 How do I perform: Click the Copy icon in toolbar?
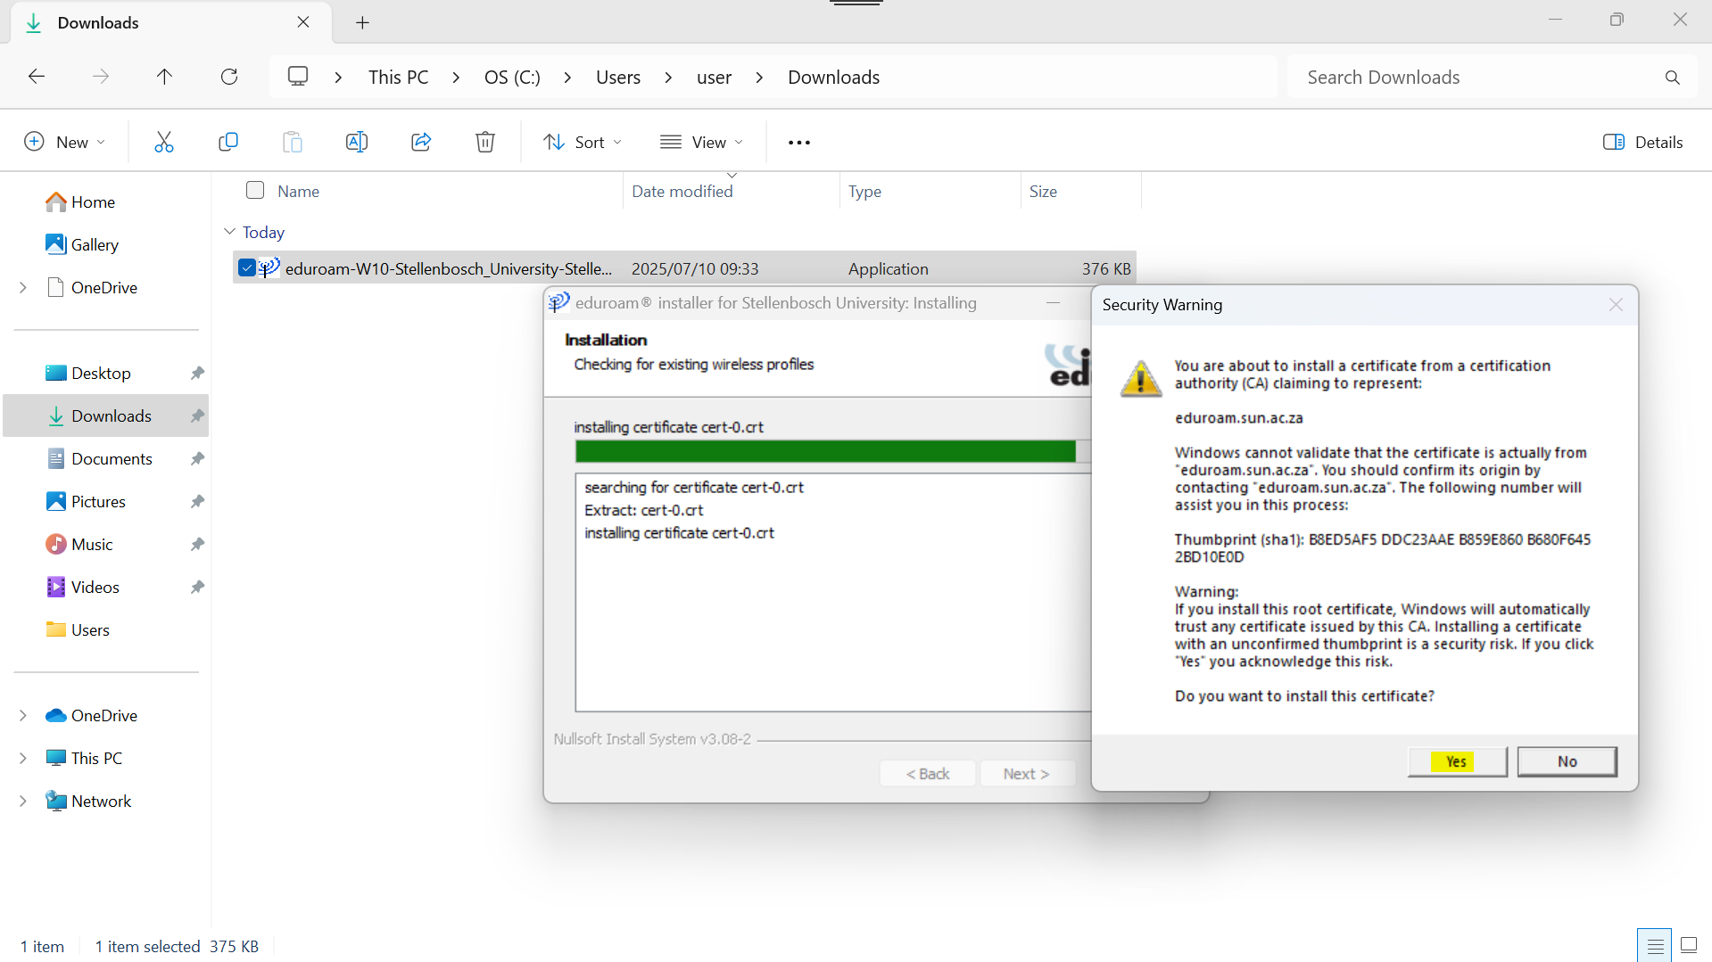point(228,143)
